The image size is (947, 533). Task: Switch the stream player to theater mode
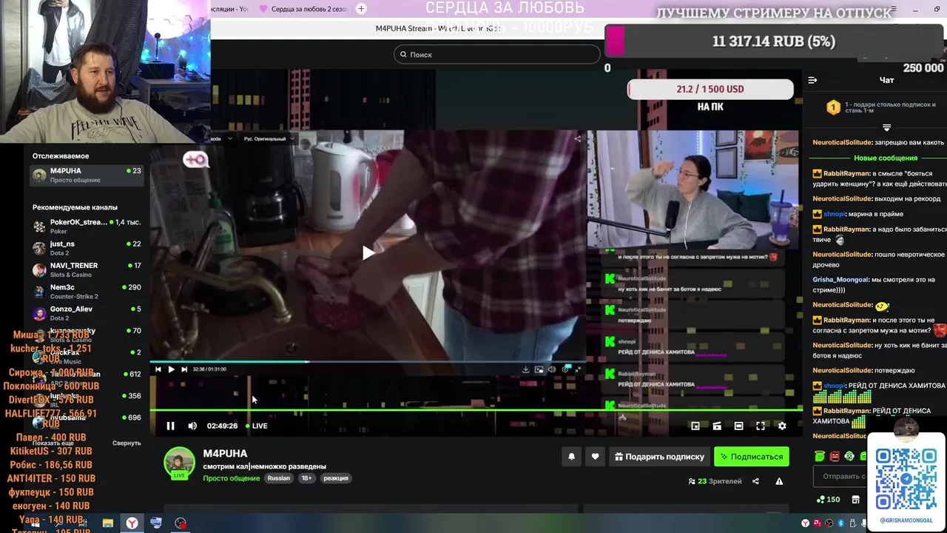[x=738, y=426]
